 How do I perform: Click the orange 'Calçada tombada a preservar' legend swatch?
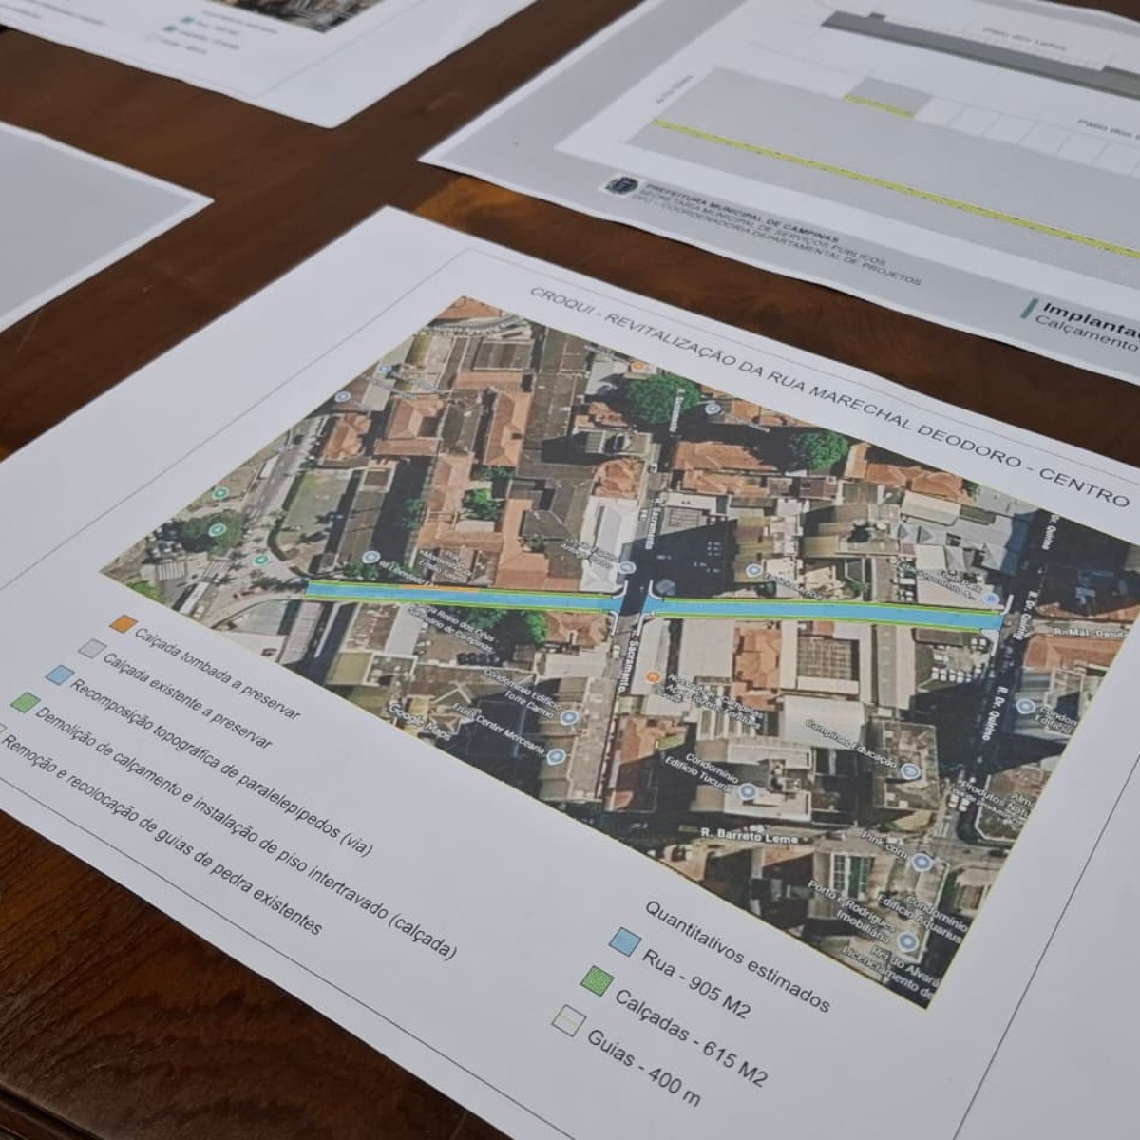pyautogui.click(x=121, y=623)
